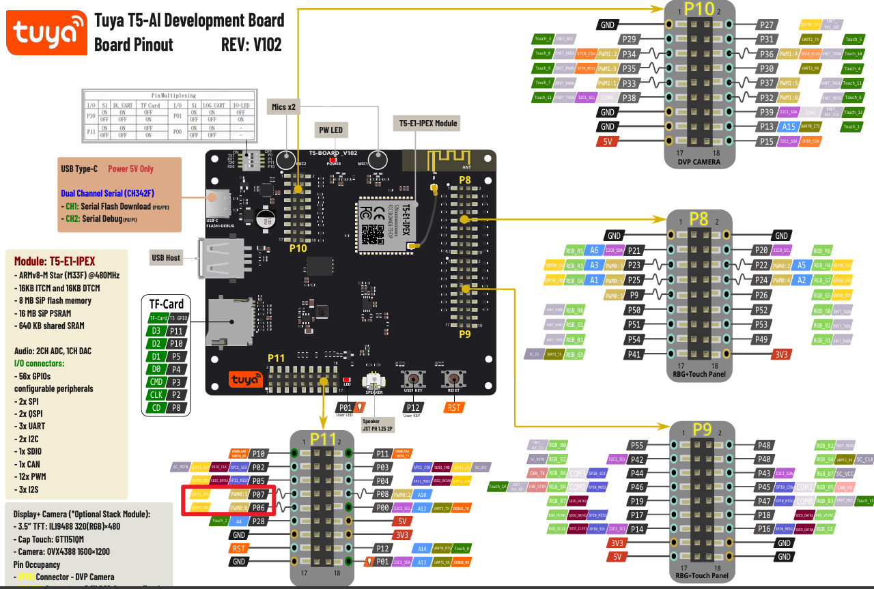Click the green 'Touch_2' tag beside A4
The height and width of the screenshot is (589, 874).
click(x=218, y=521)
